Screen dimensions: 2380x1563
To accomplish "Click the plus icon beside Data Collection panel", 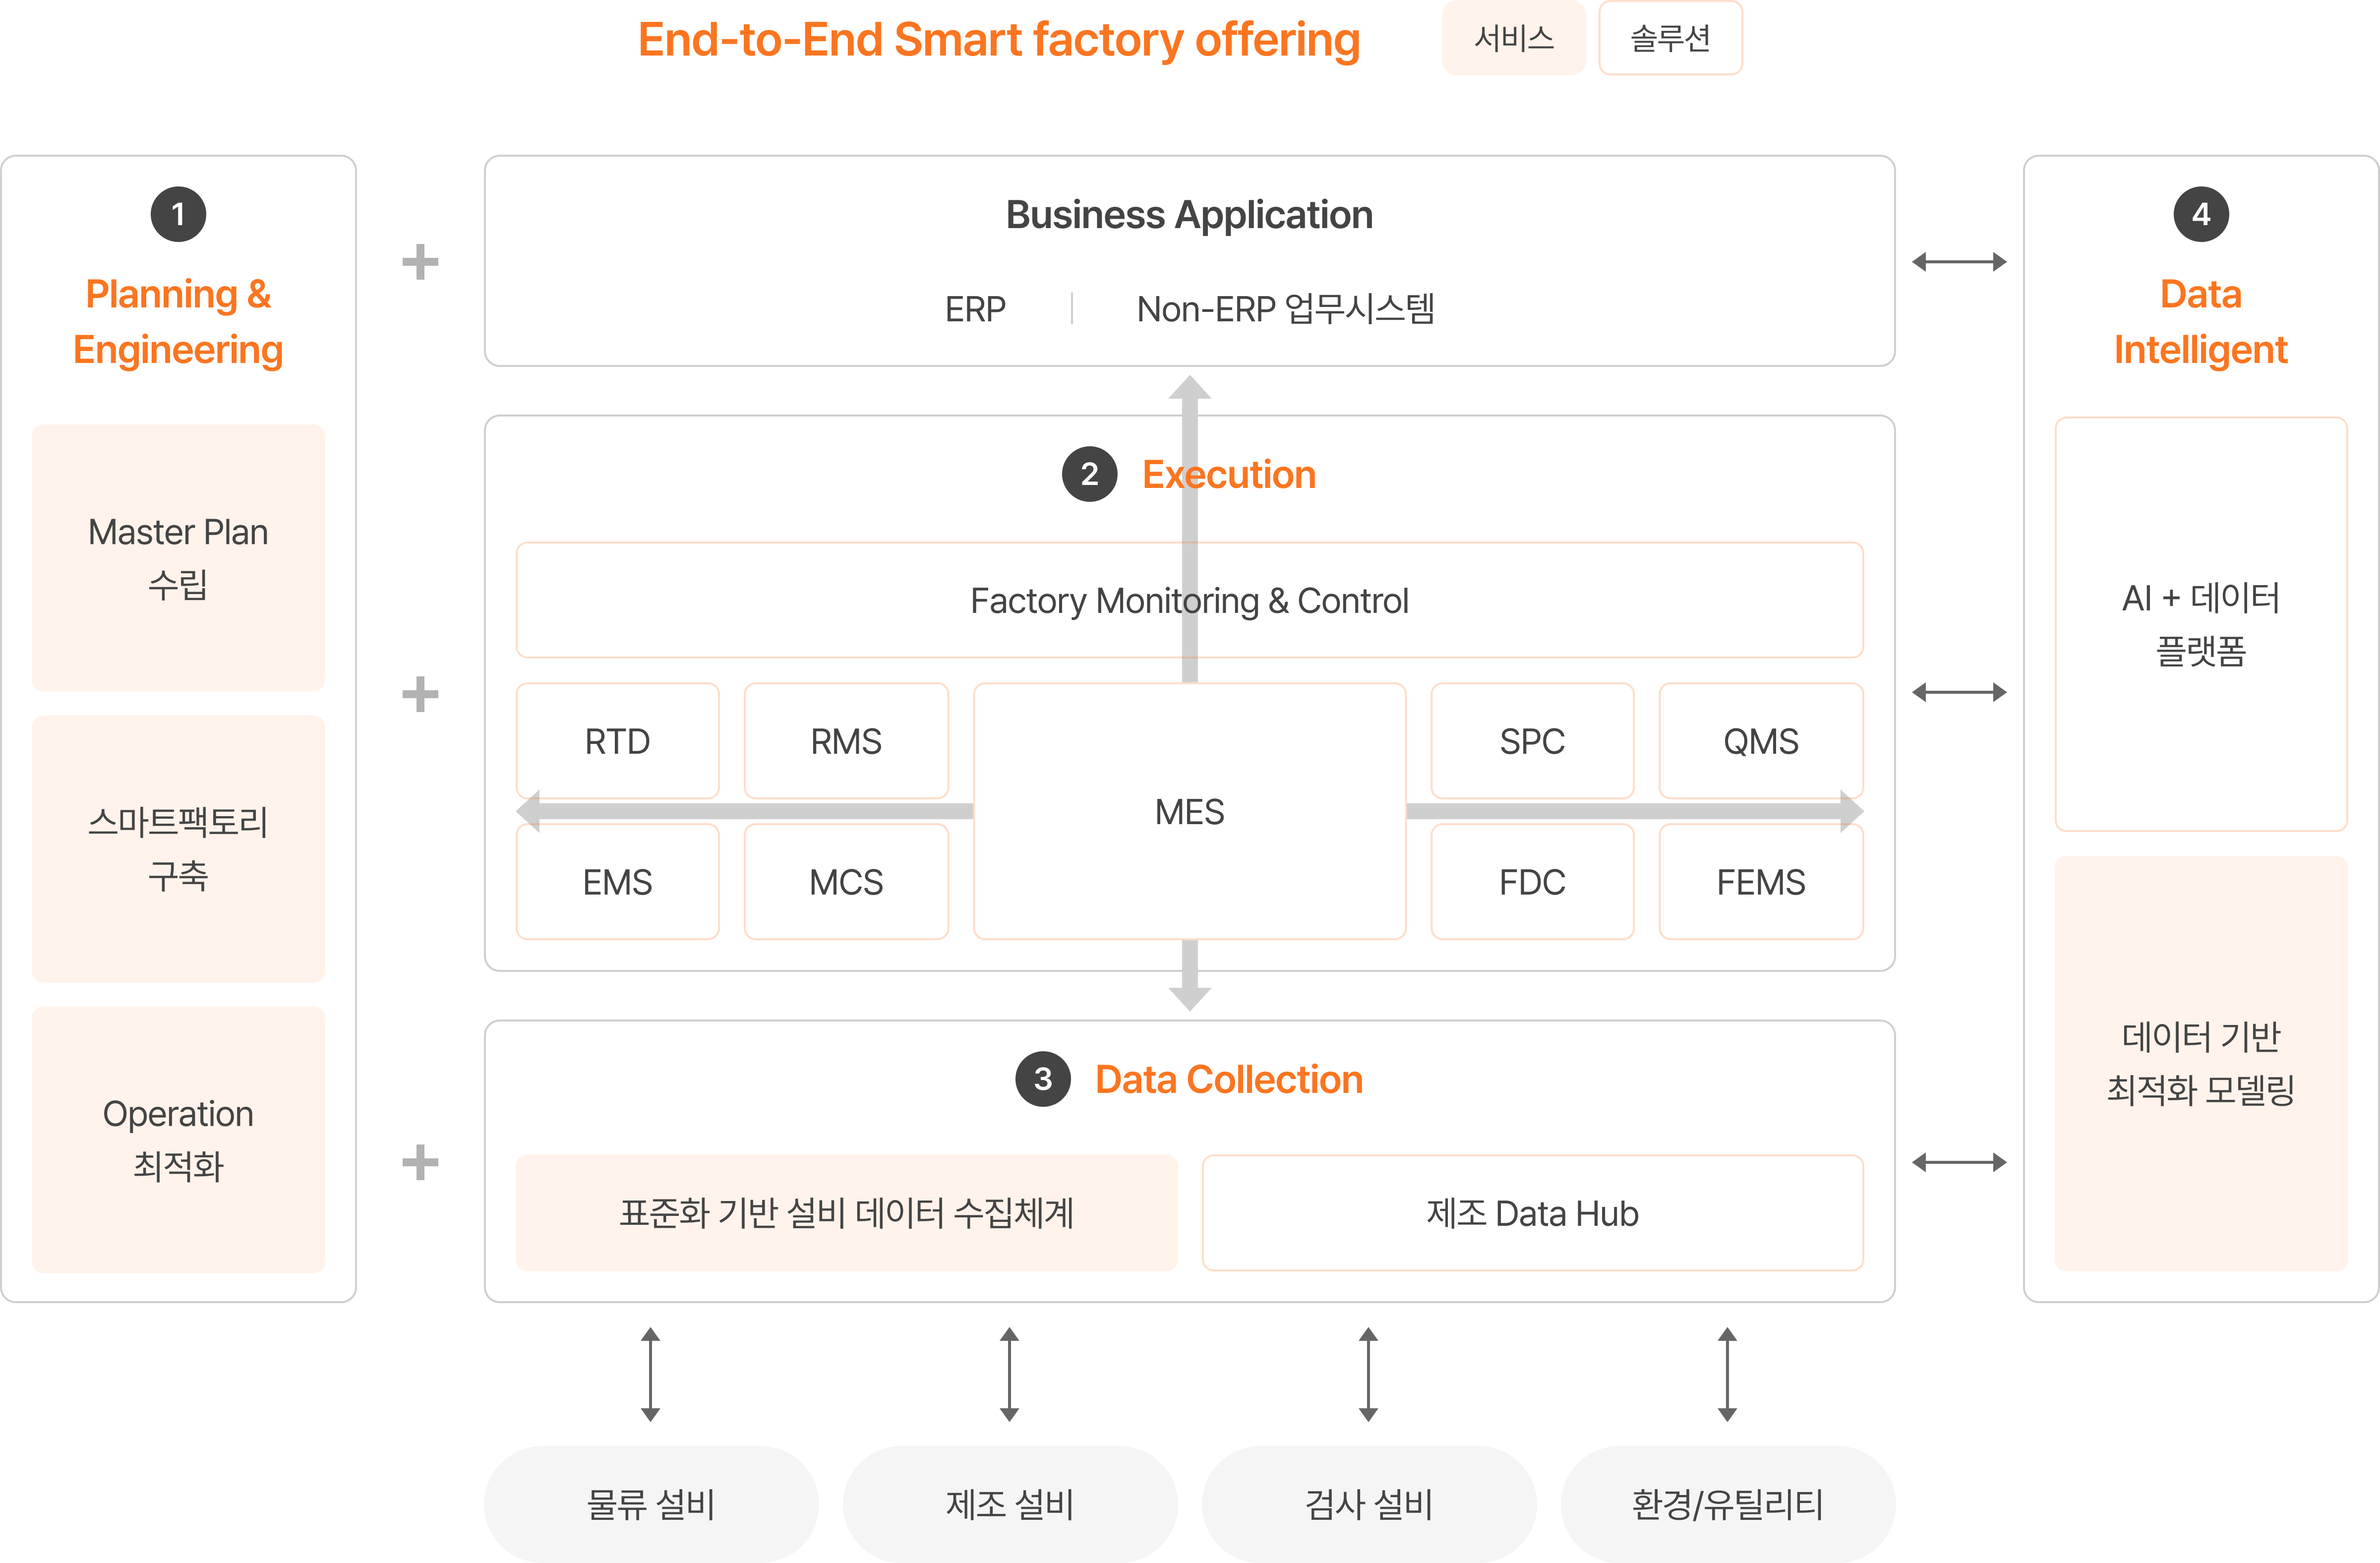I will tap(420, 1162).
